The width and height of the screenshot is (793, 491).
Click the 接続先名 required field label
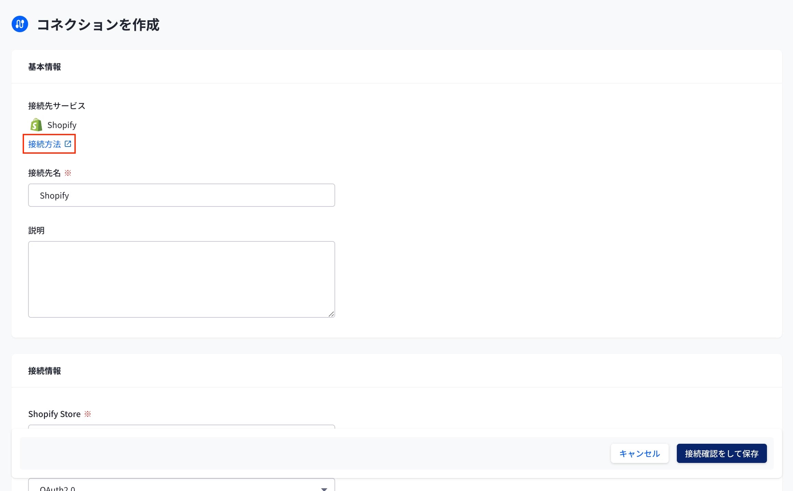(x=44, y=173)
